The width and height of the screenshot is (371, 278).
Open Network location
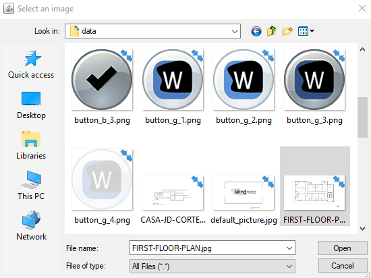(31, 226)
